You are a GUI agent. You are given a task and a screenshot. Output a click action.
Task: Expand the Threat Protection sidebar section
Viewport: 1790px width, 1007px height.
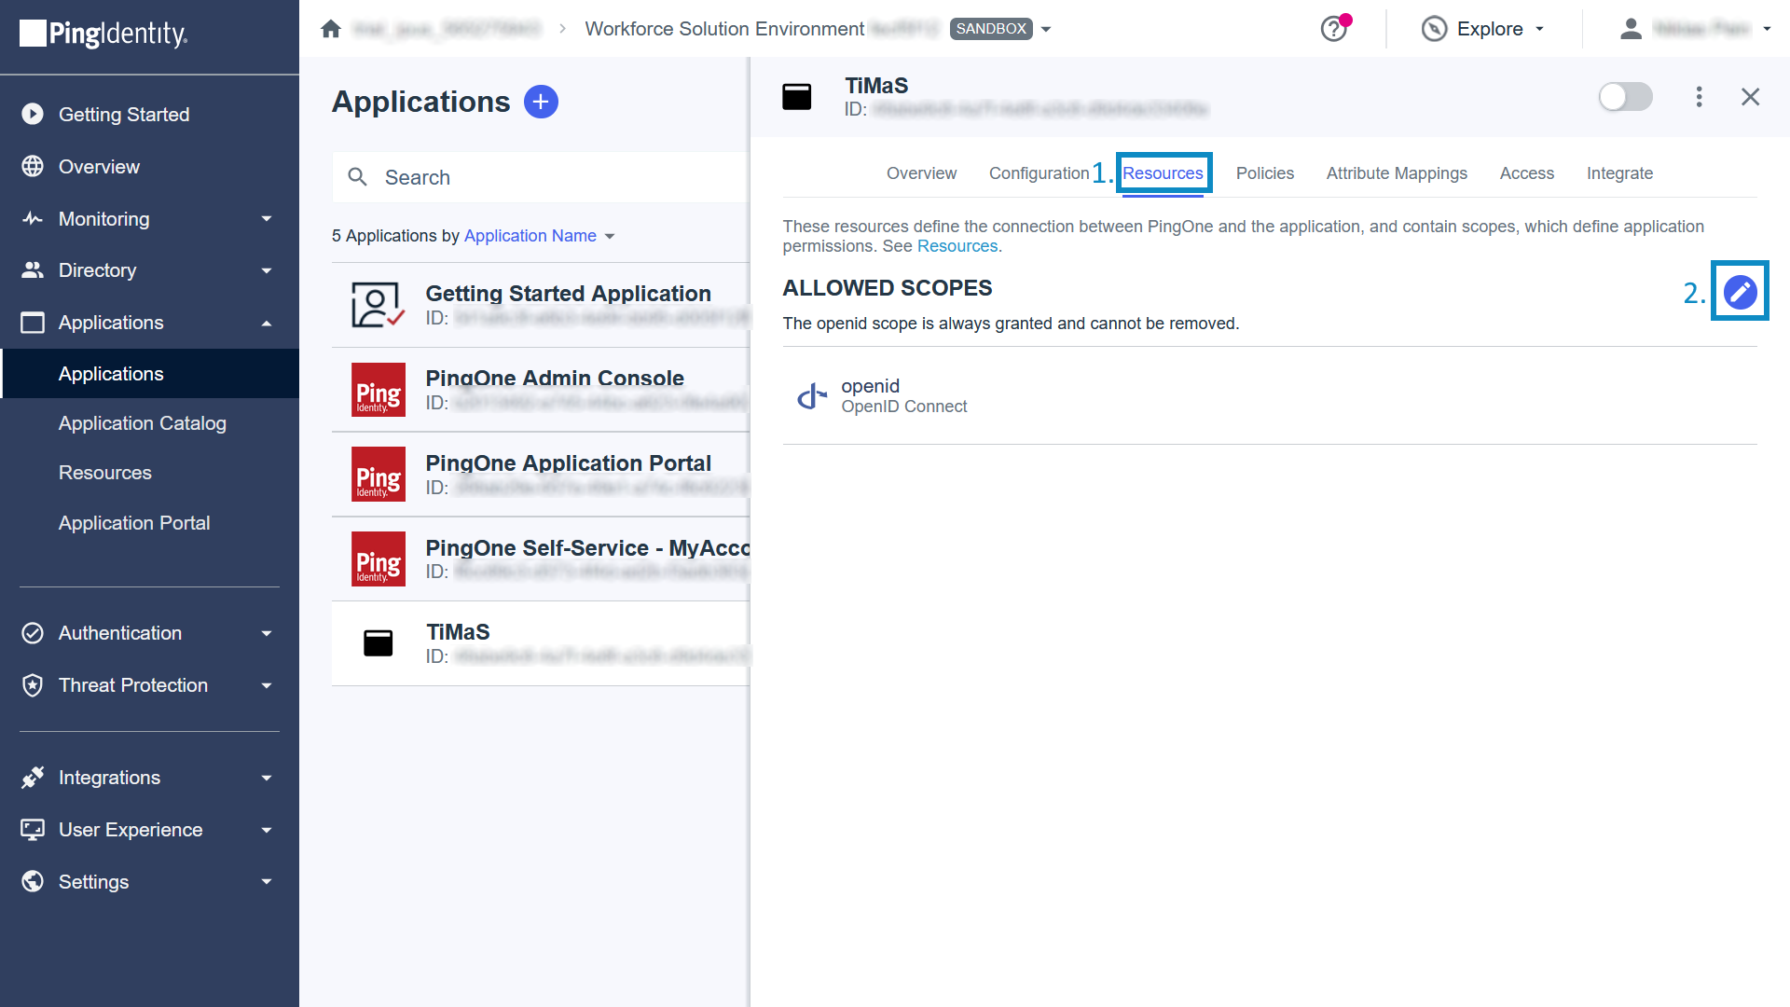pyautogui.click(x=267, y=686)
